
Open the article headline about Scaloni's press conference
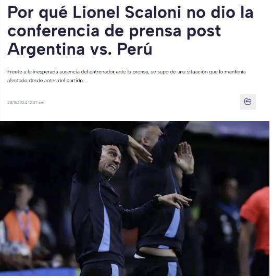coord(130,31)
